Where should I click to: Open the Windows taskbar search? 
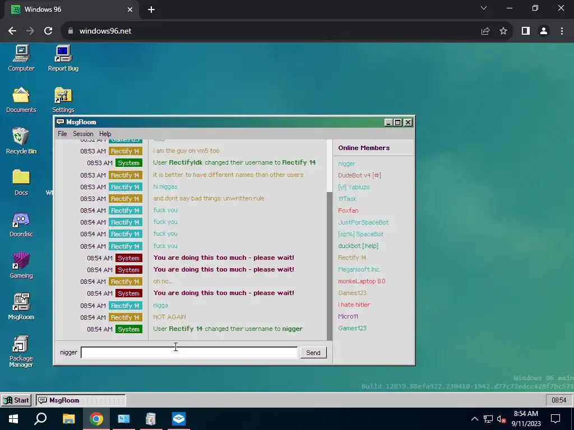pyautogui.click(x=40, y=419)
